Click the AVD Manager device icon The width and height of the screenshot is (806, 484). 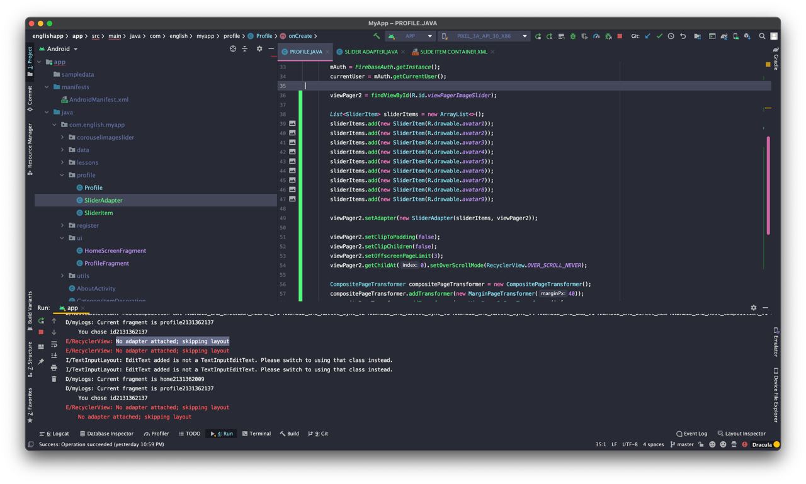click(735, 37)
